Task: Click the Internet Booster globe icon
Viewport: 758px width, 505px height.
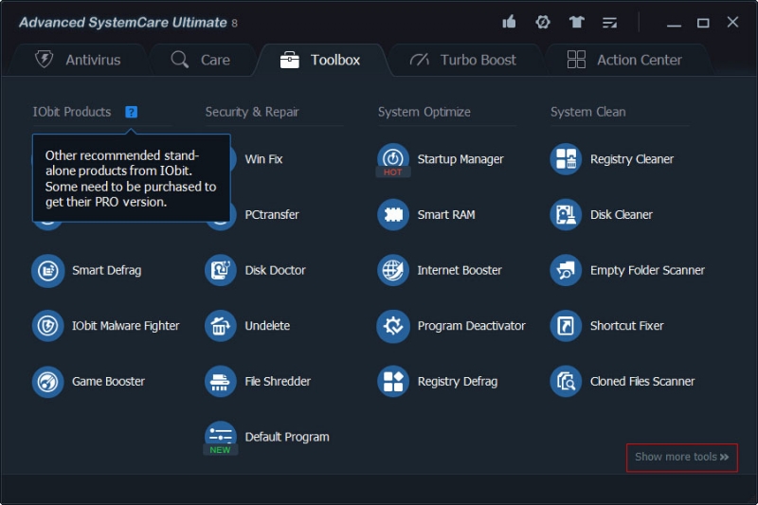Action: click(x=393, y=270)
